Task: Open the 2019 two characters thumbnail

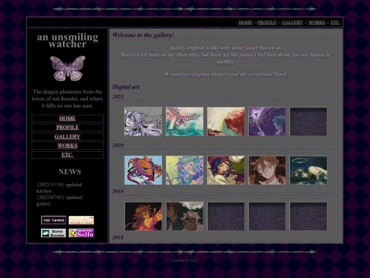Action: point(184,216)
